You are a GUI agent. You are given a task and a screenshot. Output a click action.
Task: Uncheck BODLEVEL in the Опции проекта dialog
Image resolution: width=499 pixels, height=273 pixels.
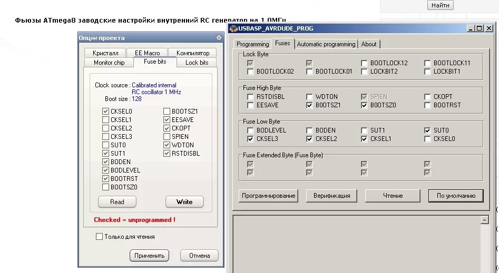106,170
